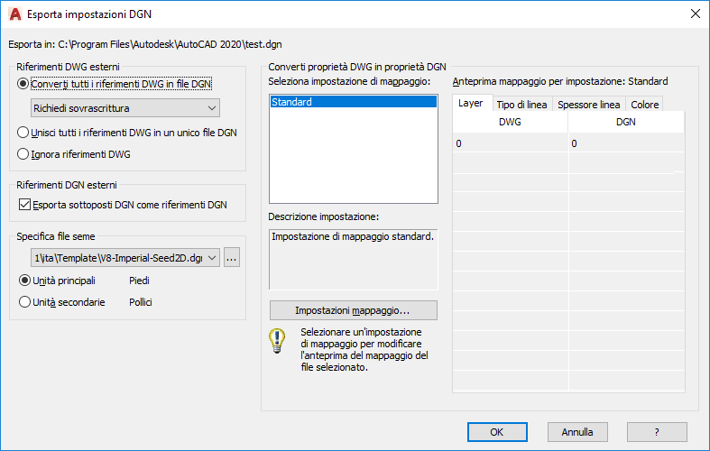Choose Ignora riferimenti DWG radio button

click(23, 154)
